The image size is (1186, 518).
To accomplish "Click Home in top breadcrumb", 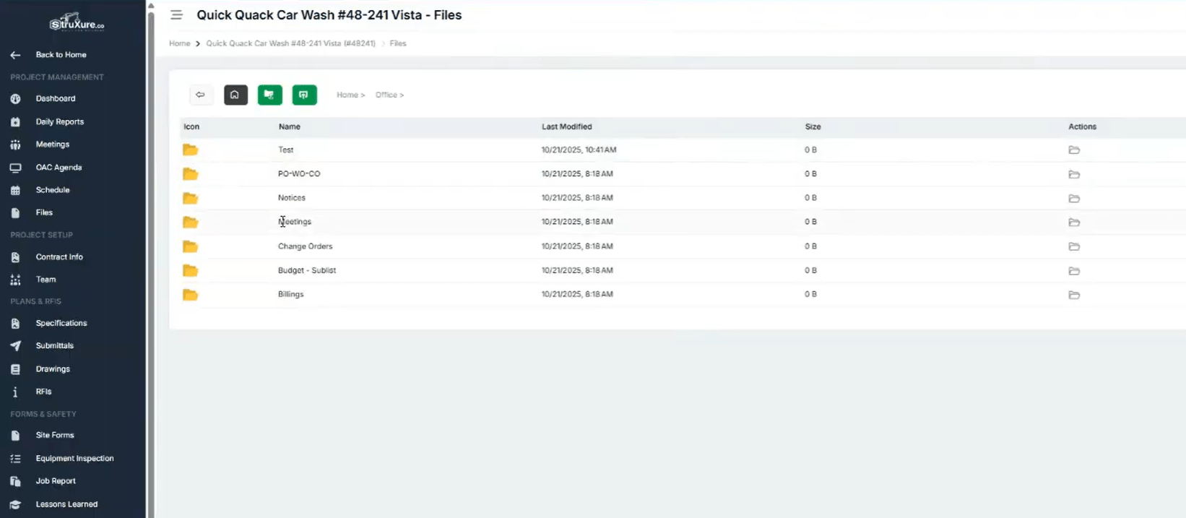I will (179, 43).
